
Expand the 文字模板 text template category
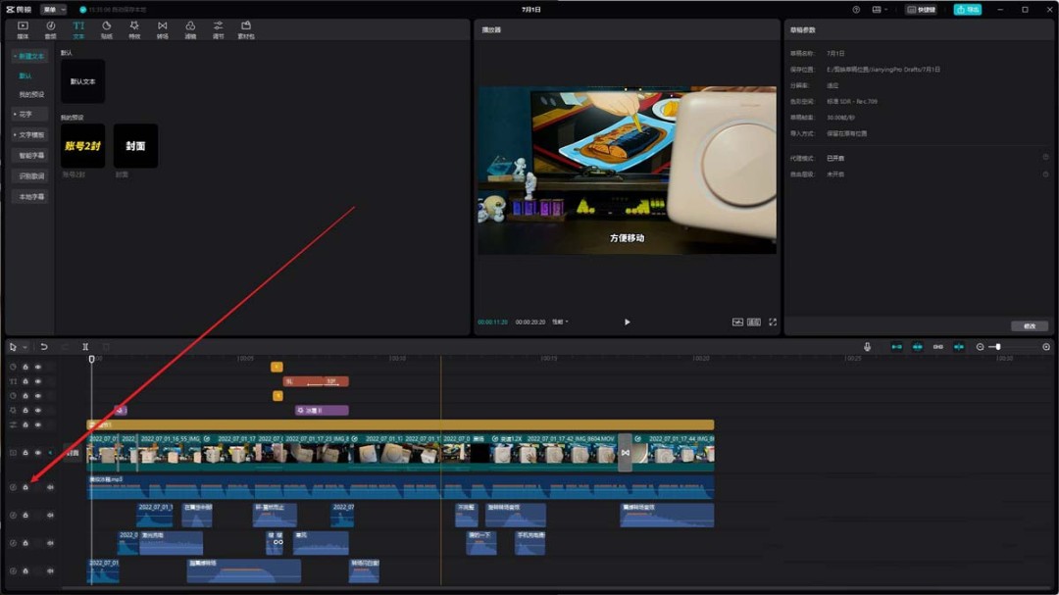(x=29, y=134)
